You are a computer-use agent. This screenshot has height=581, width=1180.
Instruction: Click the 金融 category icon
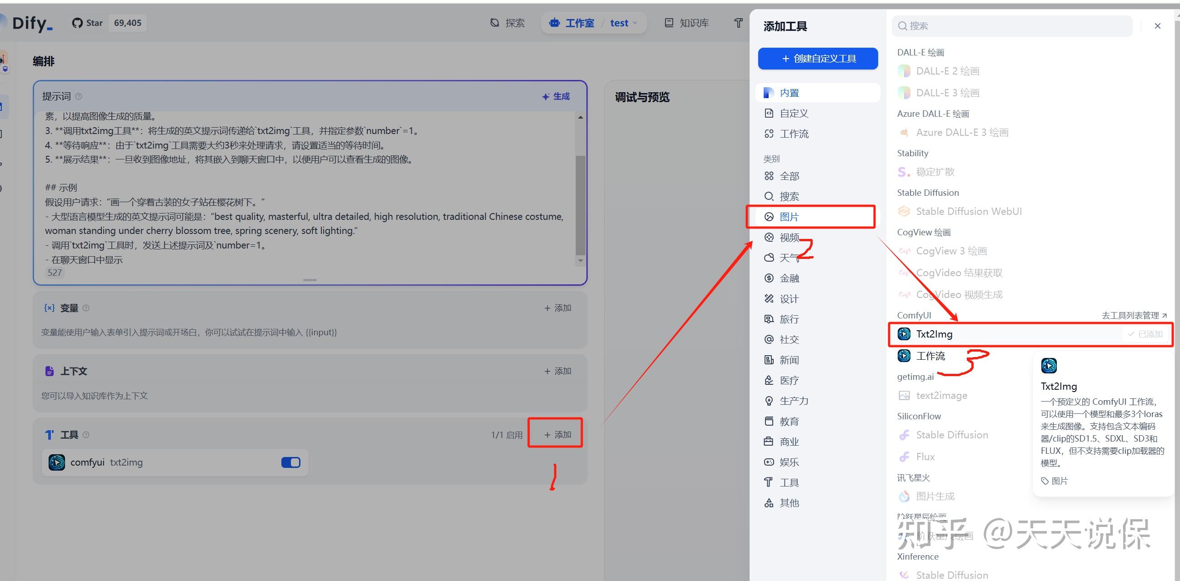click(x=769, y=278)
